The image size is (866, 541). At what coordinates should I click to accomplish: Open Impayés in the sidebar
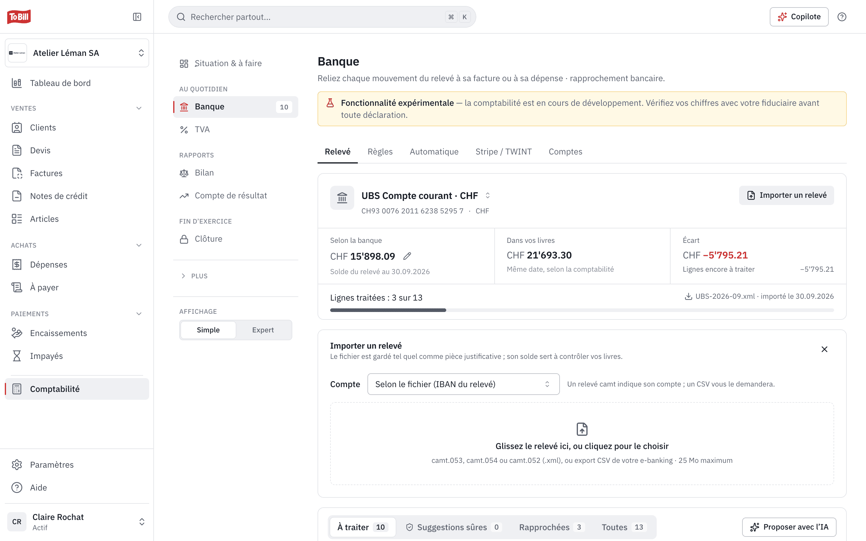77,356
